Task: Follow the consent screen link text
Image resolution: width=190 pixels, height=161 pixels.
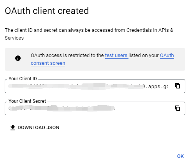Action: click(48, 63)
